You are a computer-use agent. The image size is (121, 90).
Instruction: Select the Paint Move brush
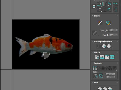coord(100,23)
